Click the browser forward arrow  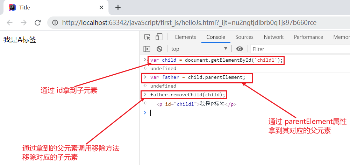[23, 22]
